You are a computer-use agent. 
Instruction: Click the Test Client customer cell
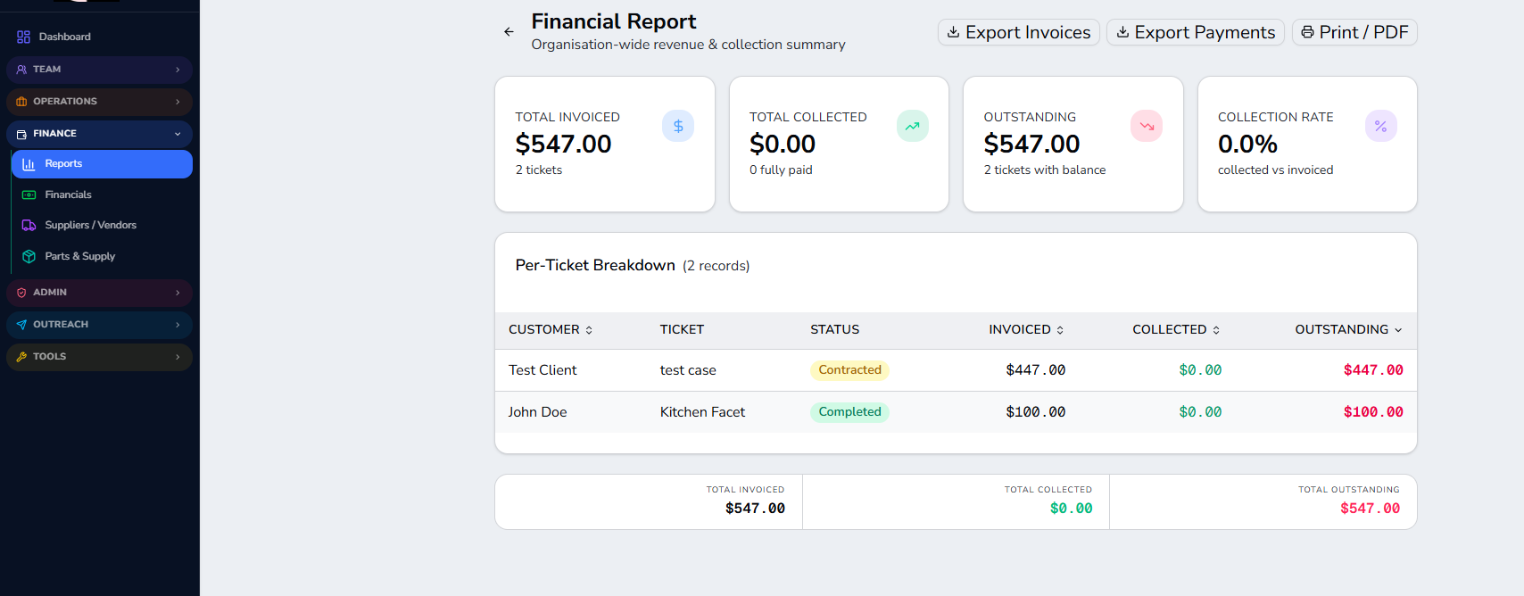coord(543,370)
